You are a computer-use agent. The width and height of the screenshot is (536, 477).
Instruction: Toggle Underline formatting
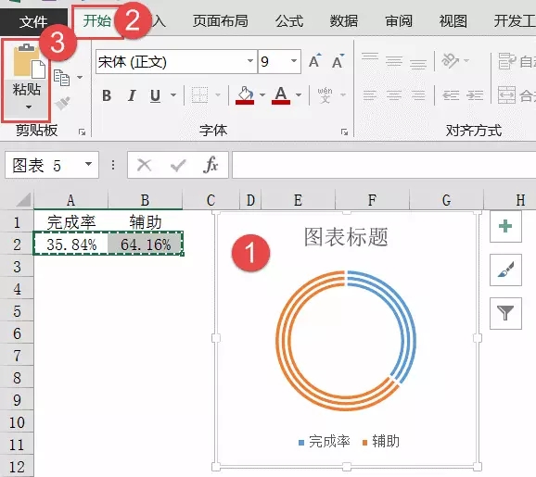click(156, 95)
